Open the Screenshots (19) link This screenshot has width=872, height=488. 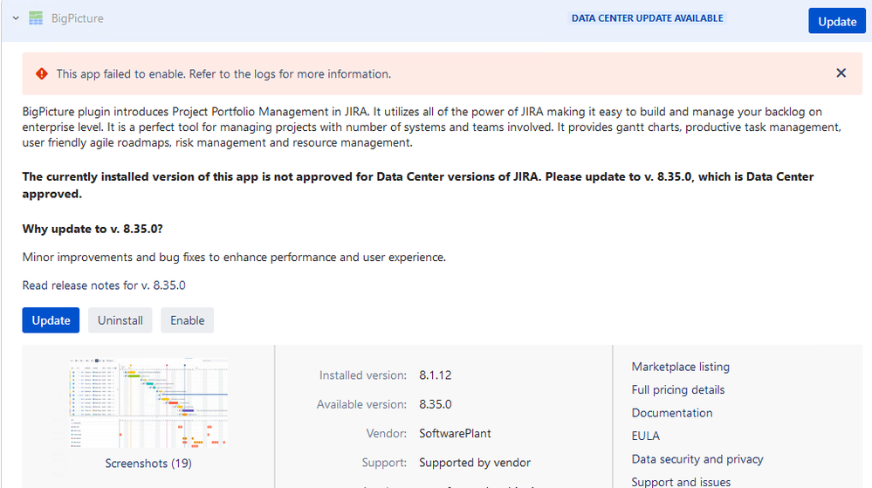(x=148, y=464)
